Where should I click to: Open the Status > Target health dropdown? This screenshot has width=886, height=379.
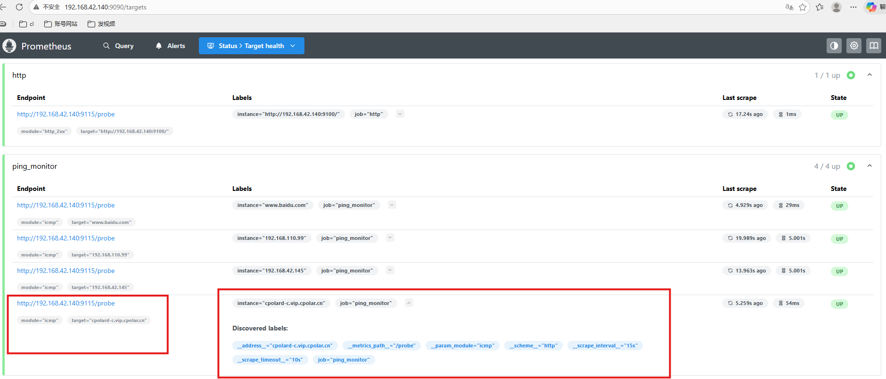coord(251,46)
